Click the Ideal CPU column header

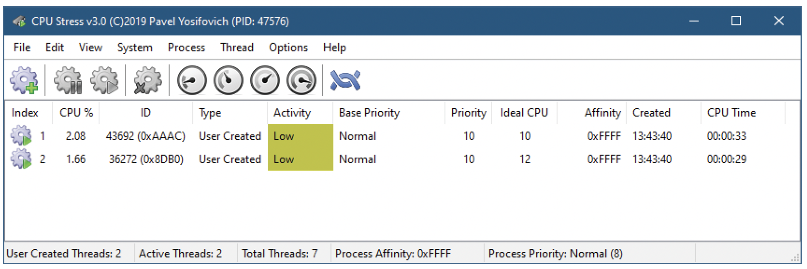click(x=524, y=112)
